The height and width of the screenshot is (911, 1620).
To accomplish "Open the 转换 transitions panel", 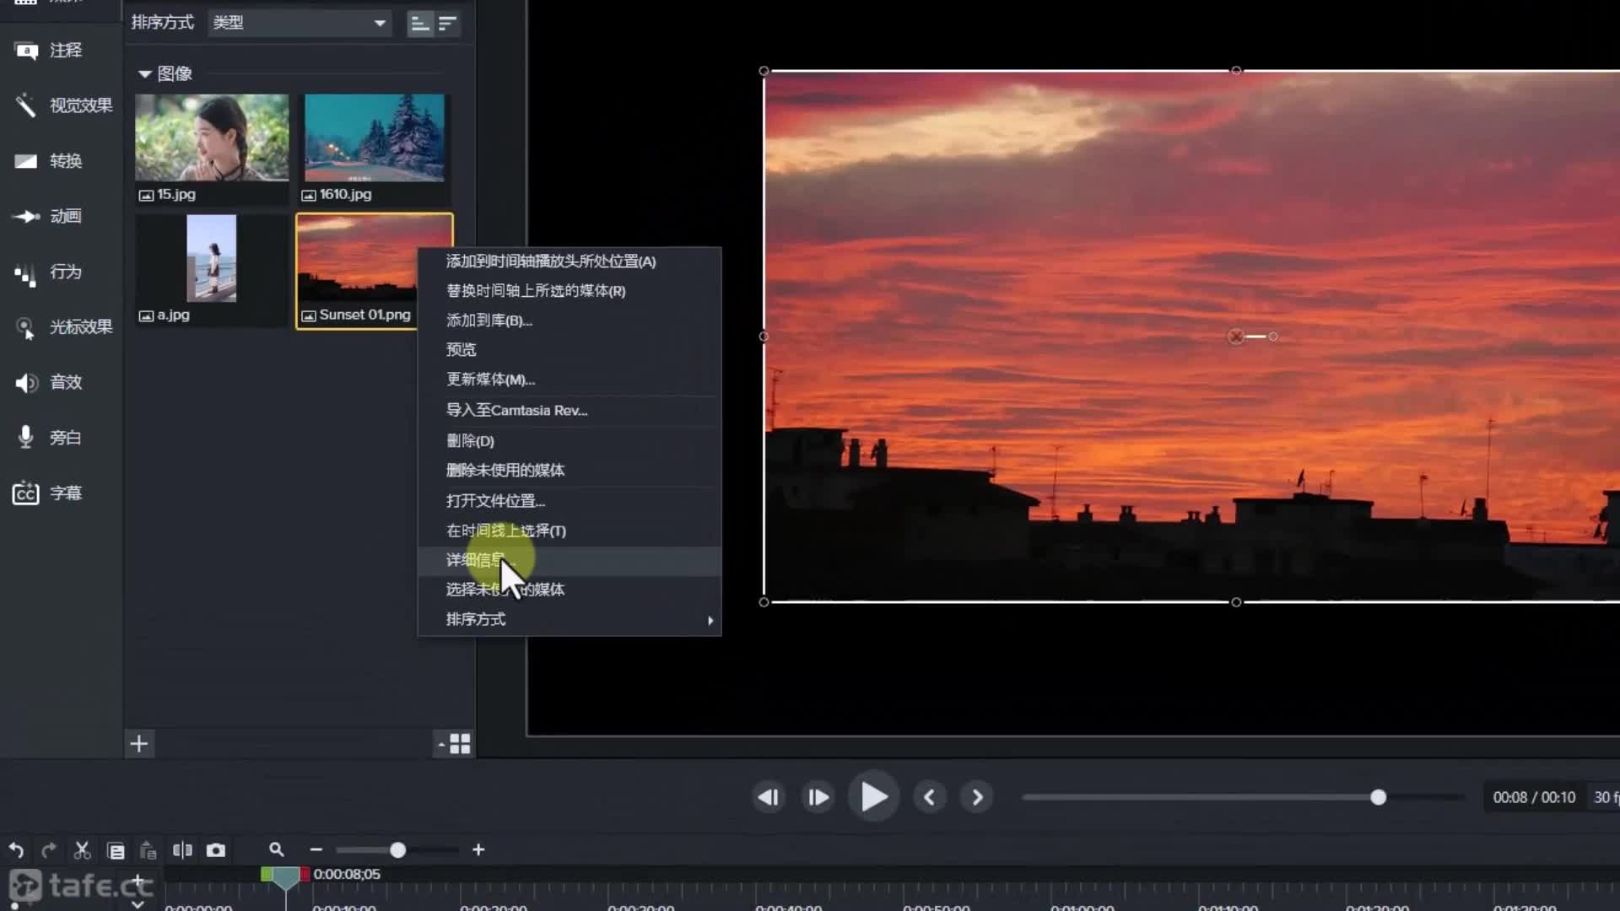I will point(49,161).
